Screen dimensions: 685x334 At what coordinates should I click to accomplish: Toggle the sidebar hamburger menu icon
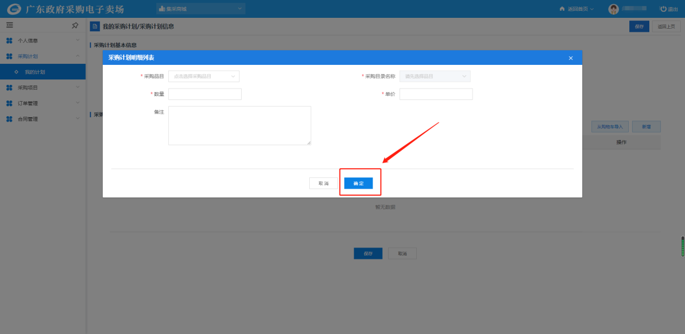9,25
